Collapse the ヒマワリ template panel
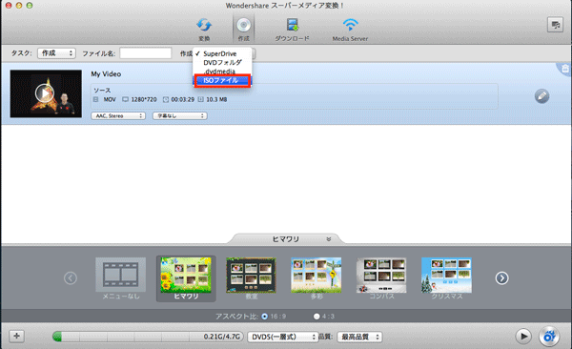Viewport: 572px width, 349px height. pos(328,239)
